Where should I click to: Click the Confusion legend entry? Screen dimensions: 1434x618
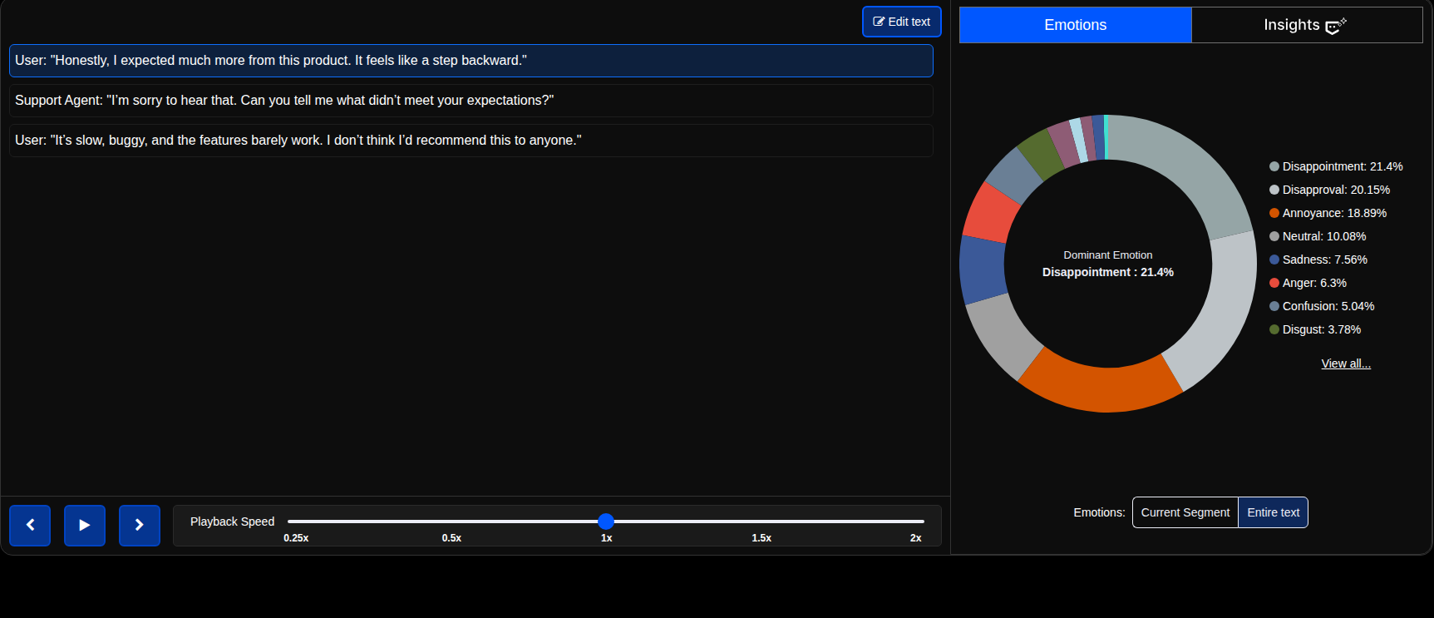[1322, 306]
